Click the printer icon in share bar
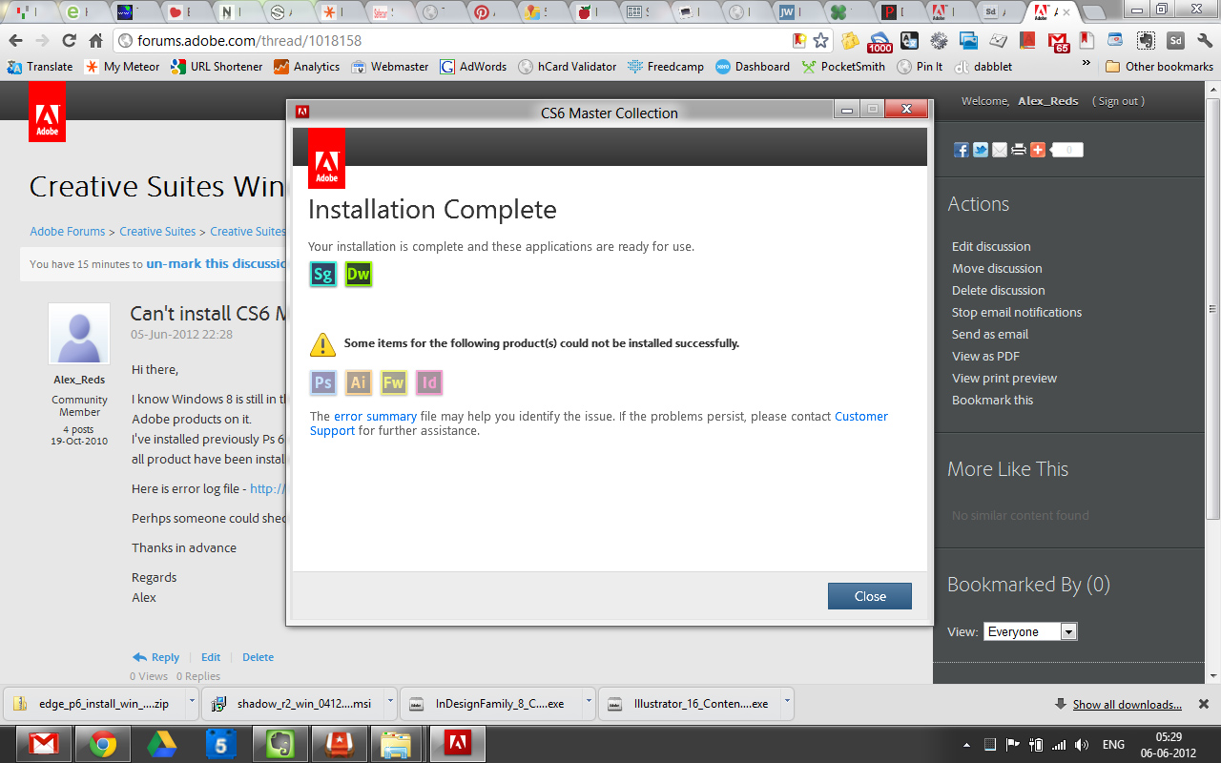 click(x=1019, y=150)
